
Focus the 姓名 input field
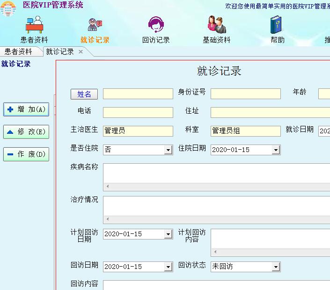coord(138,94)
